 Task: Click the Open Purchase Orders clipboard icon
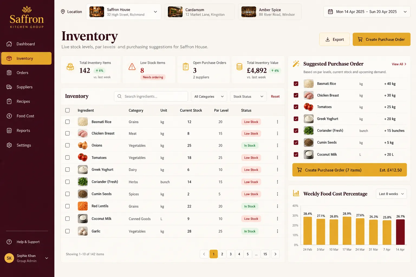(x=186, y=67)
